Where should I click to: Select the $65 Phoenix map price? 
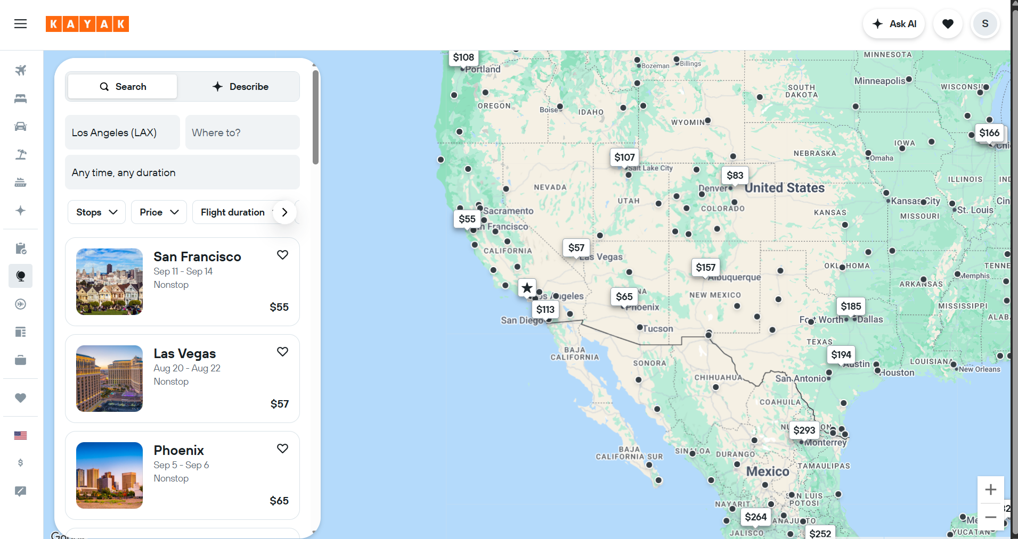coord(624,297)
